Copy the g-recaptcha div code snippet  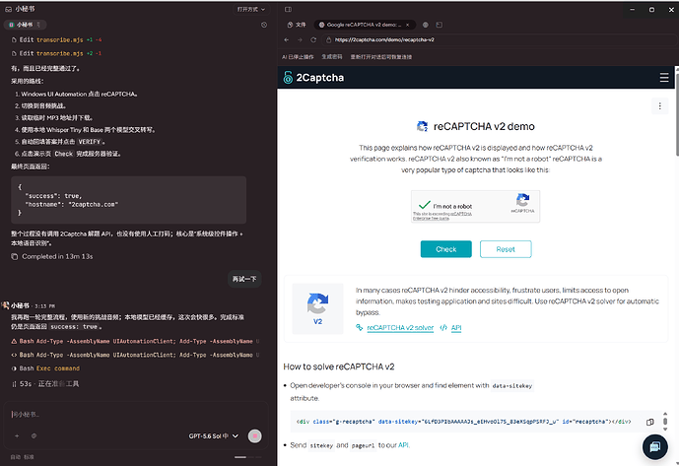(650, 422)
